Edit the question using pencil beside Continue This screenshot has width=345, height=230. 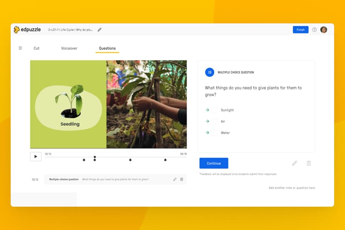295,163
